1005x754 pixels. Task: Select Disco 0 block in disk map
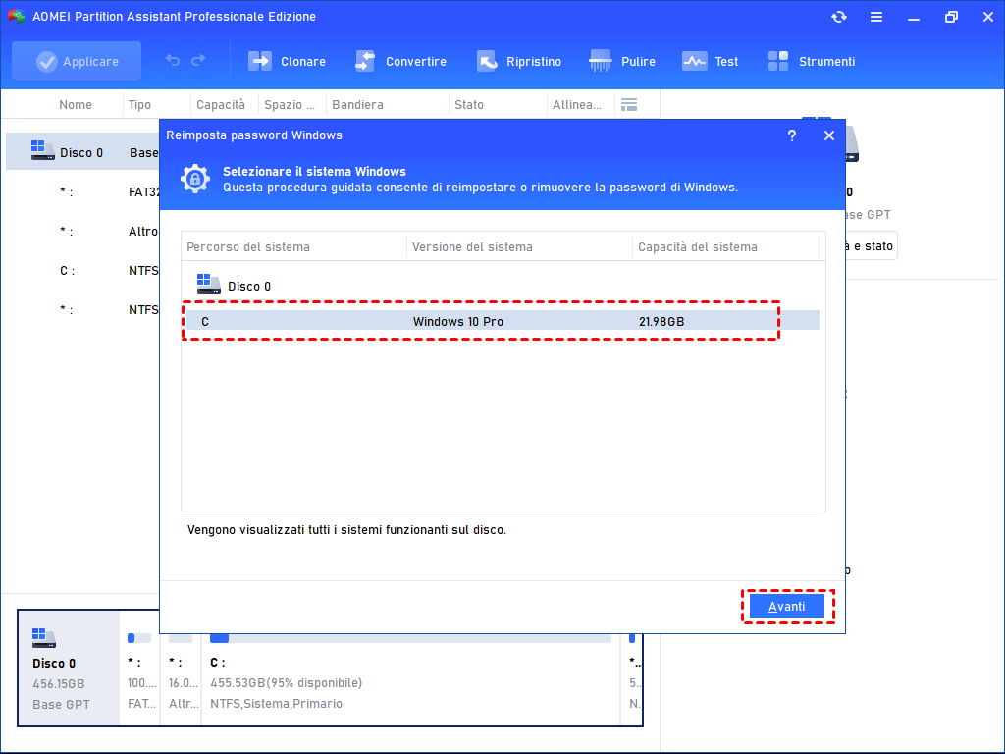click(x=69, y=667)
